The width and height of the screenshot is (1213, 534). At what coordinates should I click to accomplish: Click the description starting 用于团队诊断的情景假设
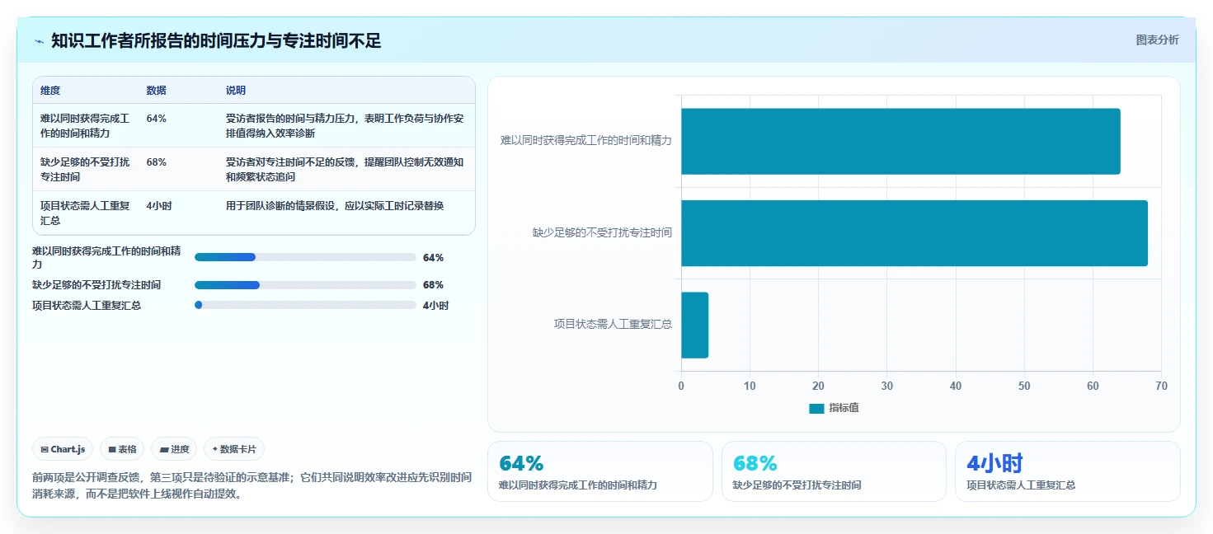point(335,206)
